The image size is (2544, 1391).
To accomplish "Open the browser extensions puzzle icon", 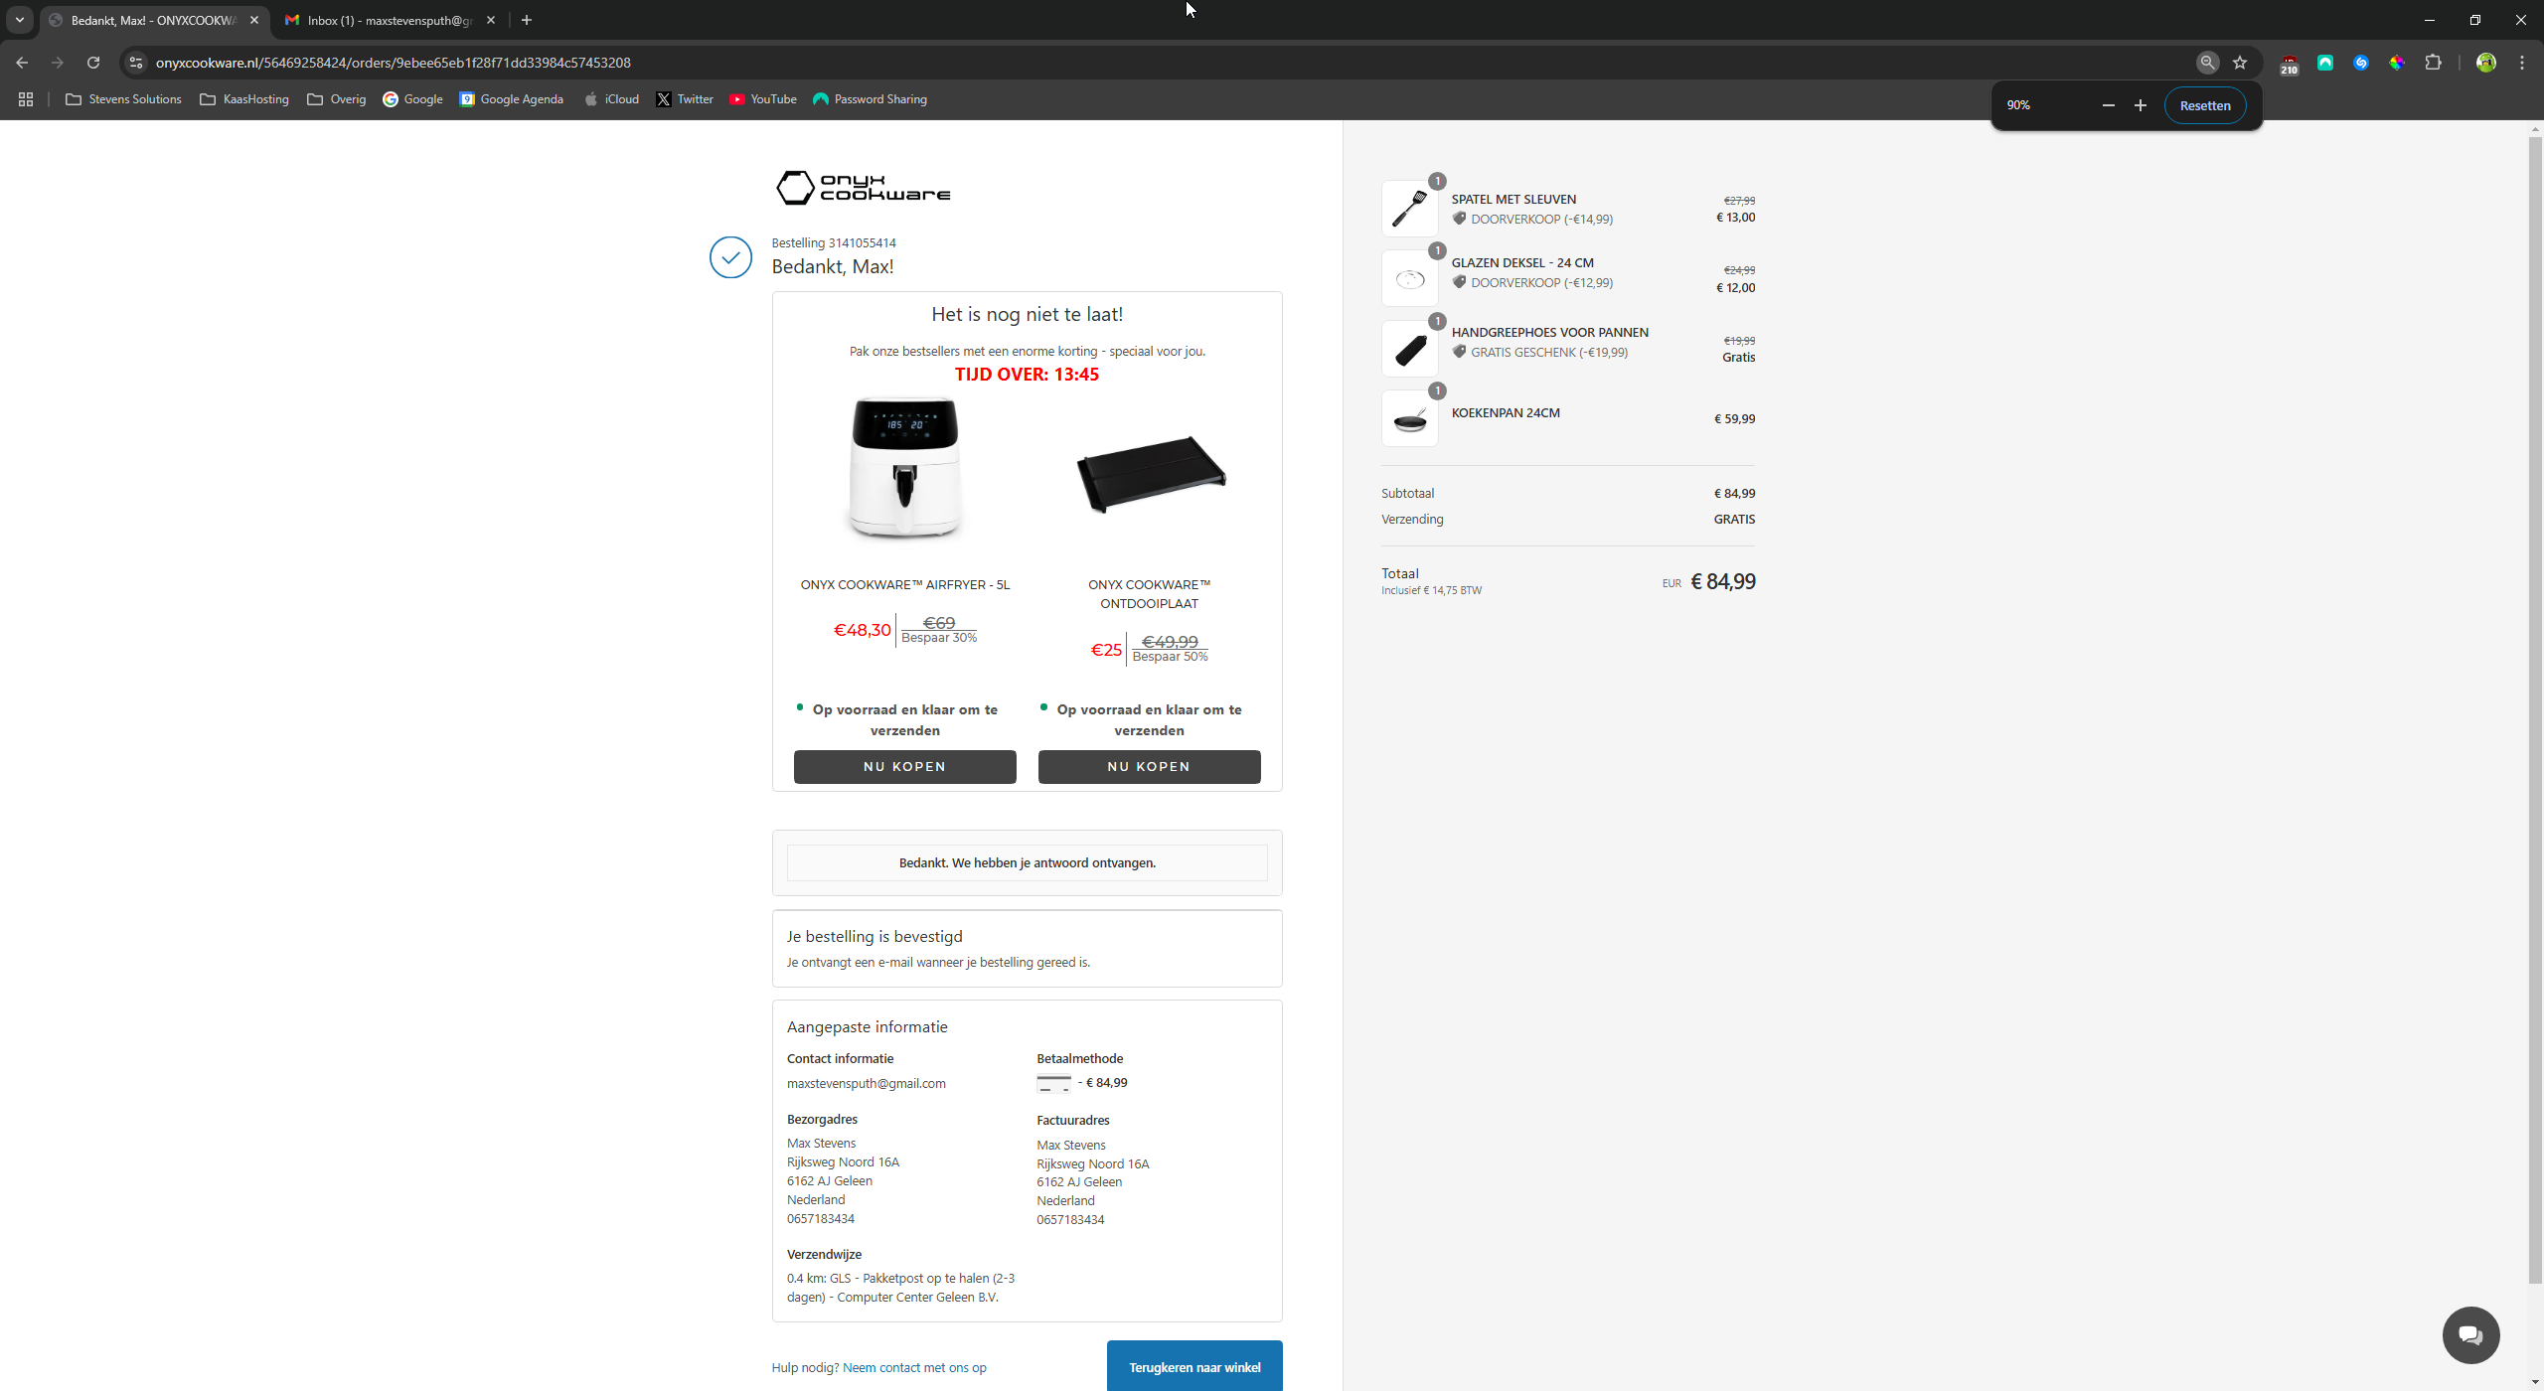I will tap(2433, 63).
